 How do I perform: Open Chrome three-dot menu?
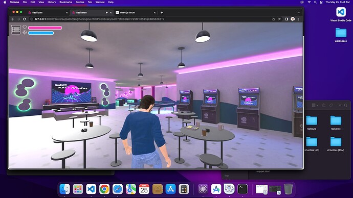(x=299, y=19)
